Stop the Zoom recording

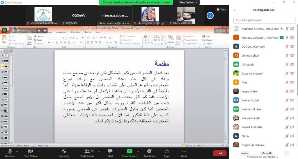tap(45, 30)
